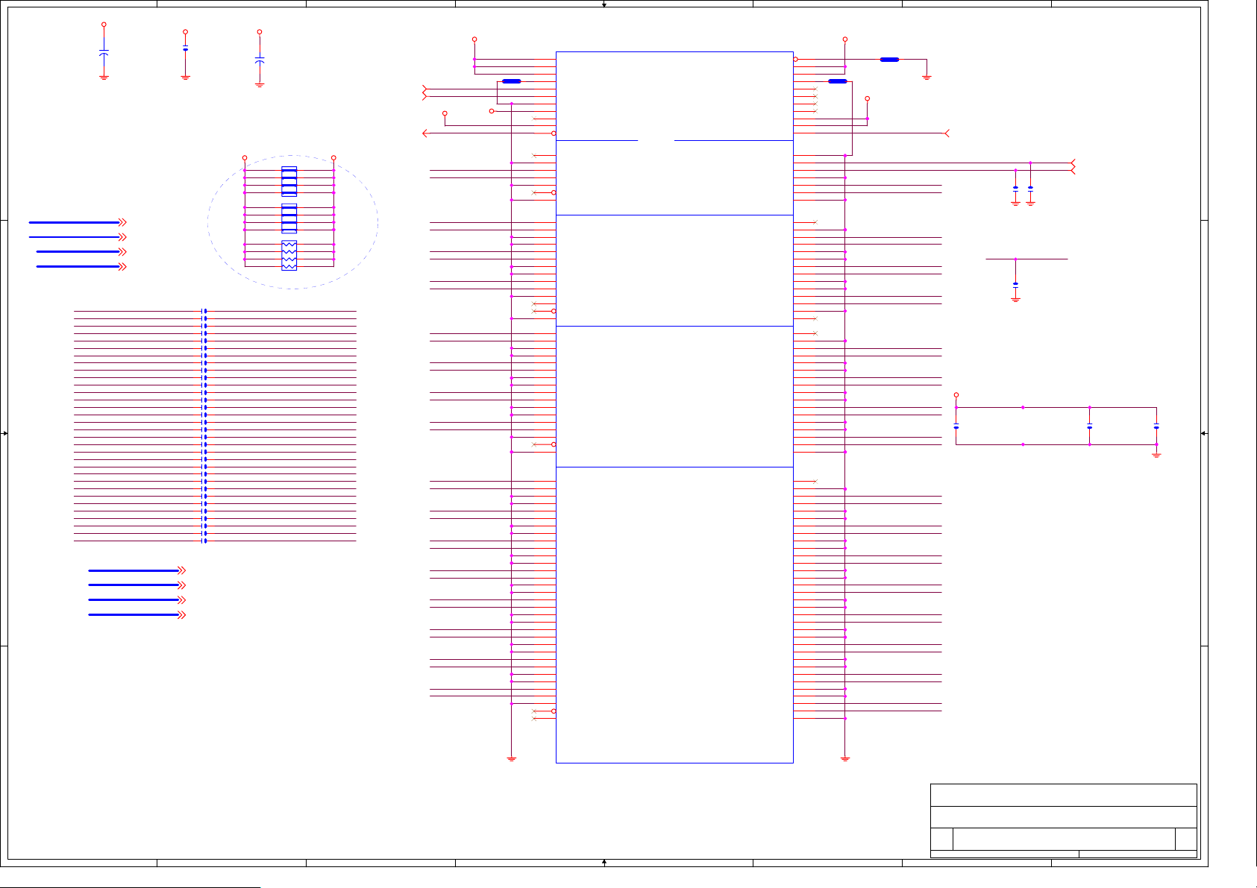1257x888 pixels.
Task: Select the title block at sheet corner
Action: point(1063,820)
